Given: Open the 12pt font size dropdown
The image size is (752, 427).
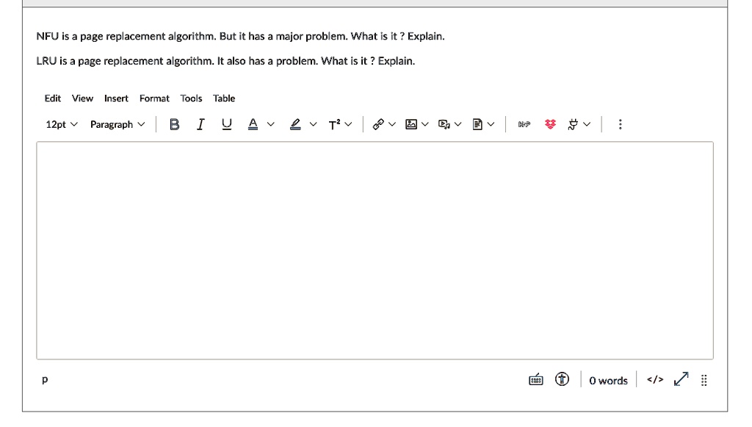Looking at the screenshot, I should click(x=62, y=124).
